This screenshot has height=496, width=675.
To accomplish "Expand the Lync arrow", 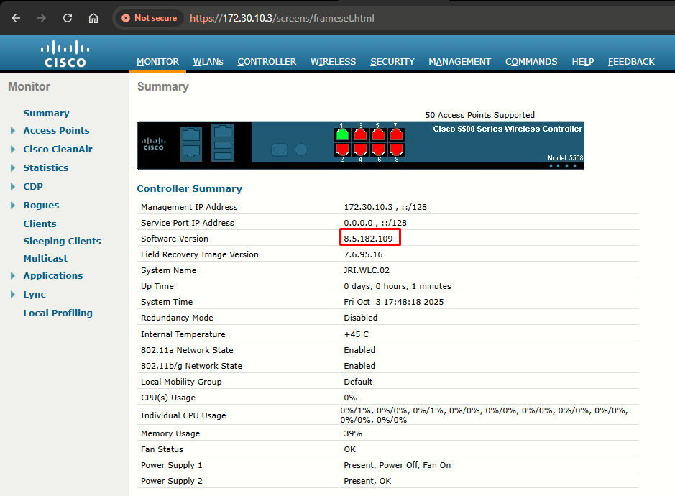I will point(13,295).
